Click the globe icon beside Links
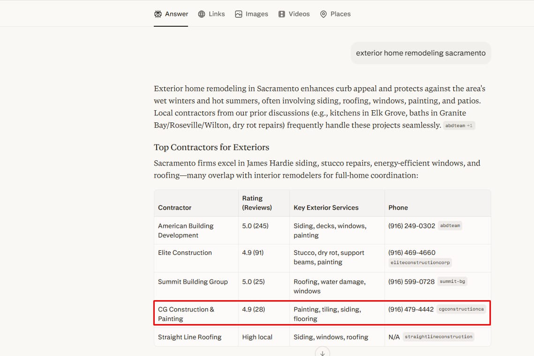 click(202, 14)
